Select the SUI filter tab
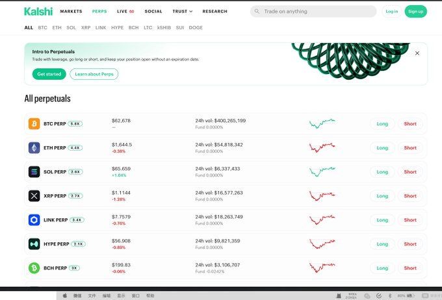The width and height of the screenshot is (442, 300). [180, 28]
